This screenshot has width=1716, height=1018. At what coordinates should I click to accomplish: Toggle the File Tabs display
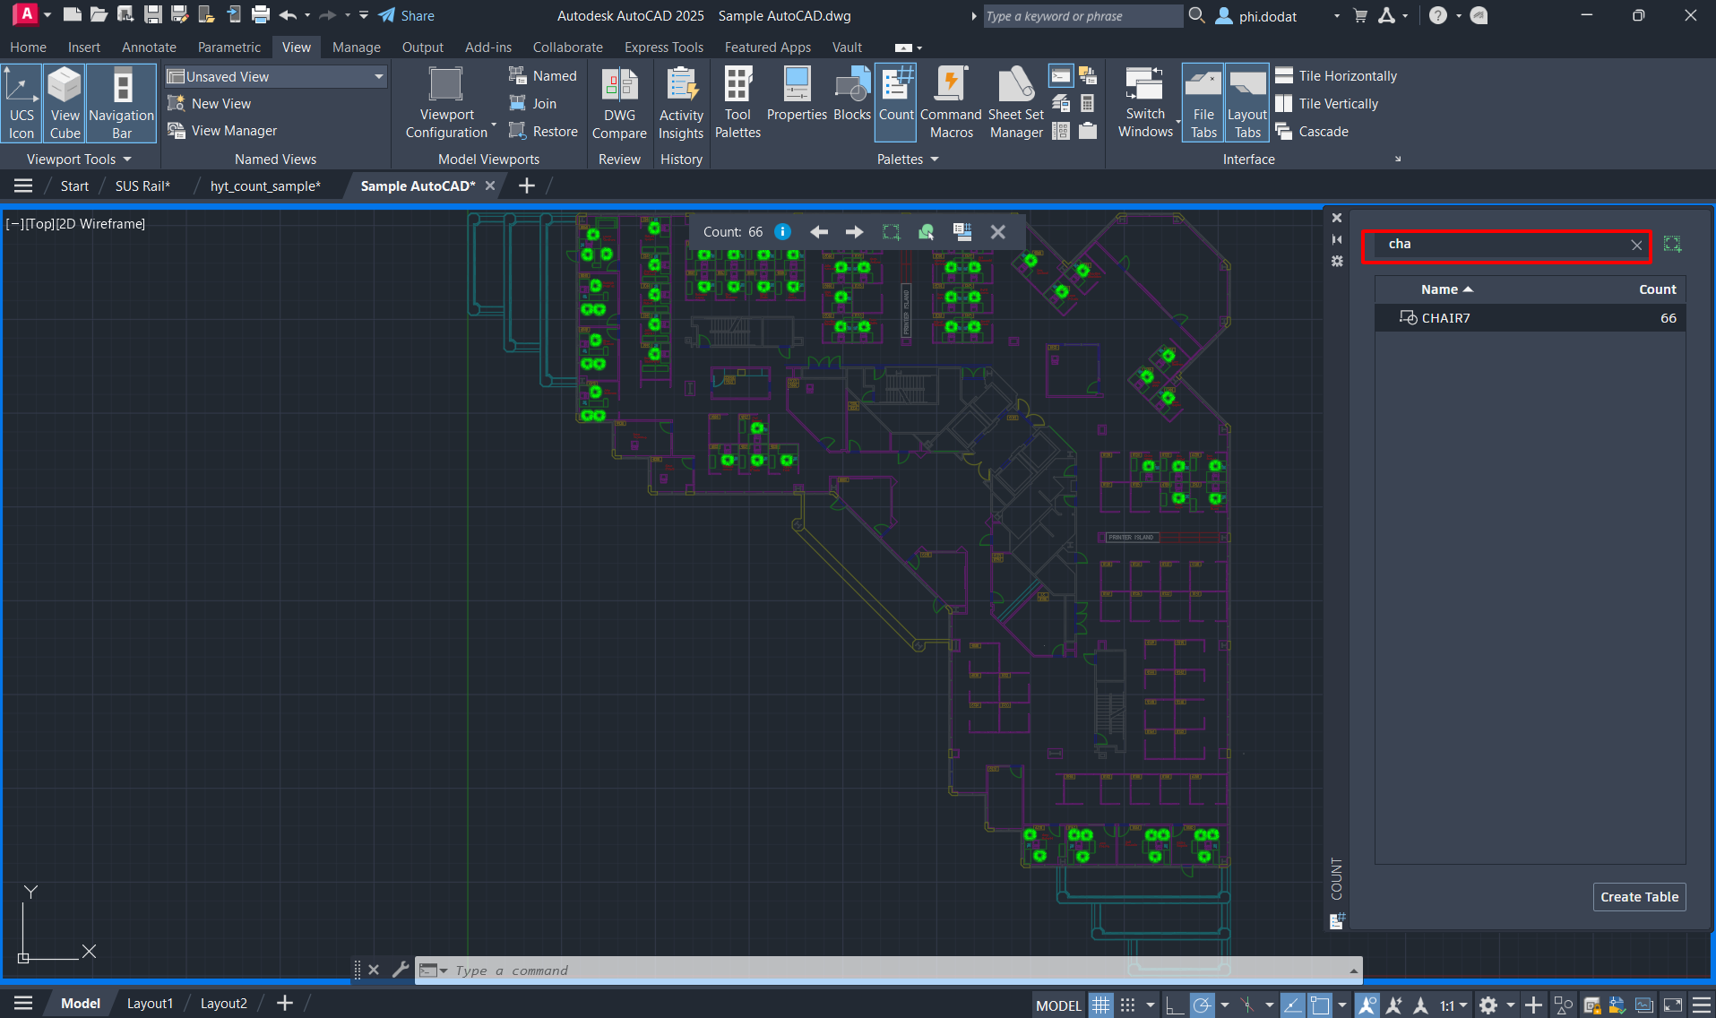[1203, 104]
